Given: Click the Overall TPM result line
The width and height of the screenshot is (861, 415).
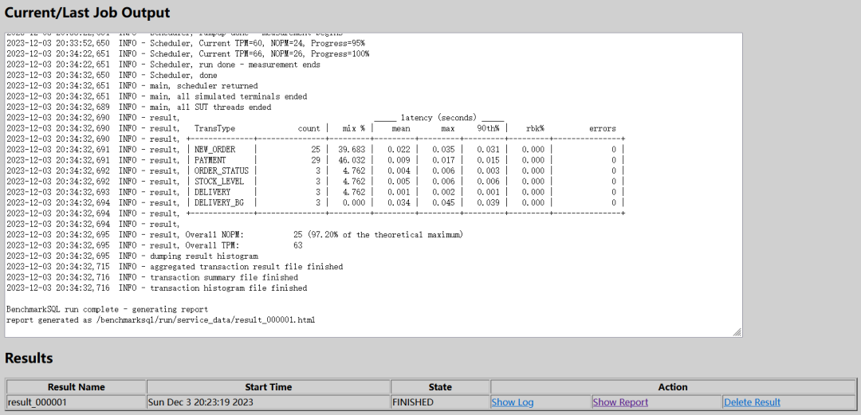Looking at the screenshot, I should click(155, 245).
